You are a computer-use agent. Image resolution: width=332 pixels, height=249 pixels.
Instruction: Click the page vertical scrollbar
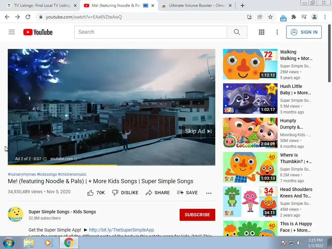329,53
